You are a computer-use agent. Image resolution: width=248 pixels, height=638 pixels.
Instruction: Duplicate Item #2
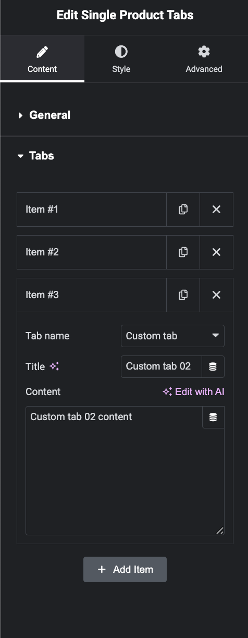183,252
